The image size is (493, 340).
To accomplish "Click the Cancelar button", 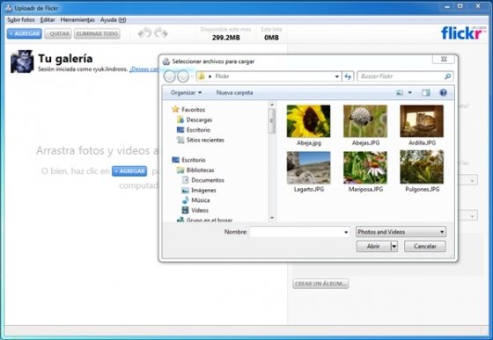I will [x=424, y=246].
